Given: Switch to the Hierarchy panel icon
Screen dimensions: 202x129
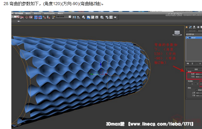Looking at the screenshot, I should 194,27.
